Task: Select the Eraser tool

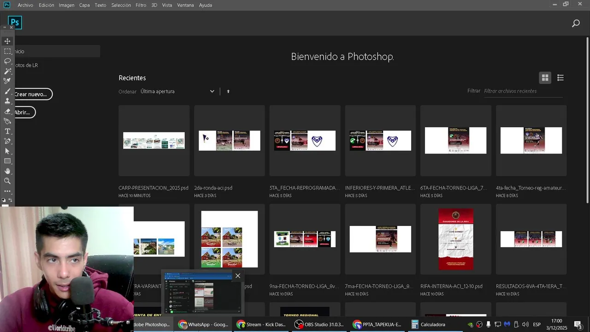Action: (7, 111)
